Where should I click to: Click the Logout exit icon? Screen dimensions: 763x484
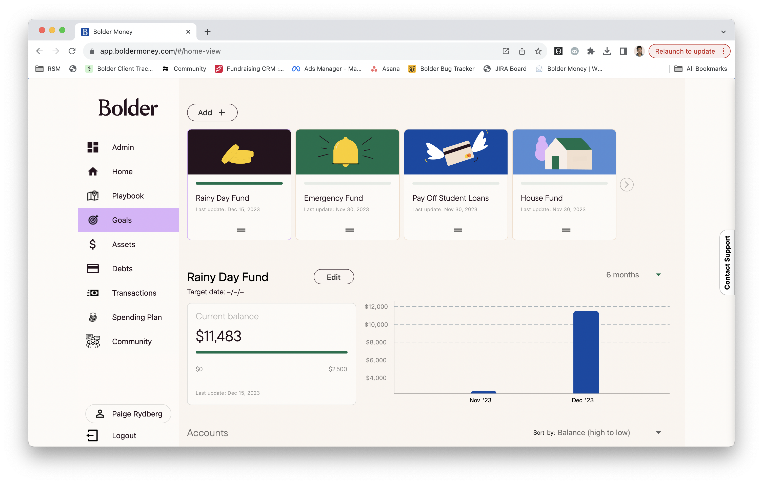[x=92, y=435]
